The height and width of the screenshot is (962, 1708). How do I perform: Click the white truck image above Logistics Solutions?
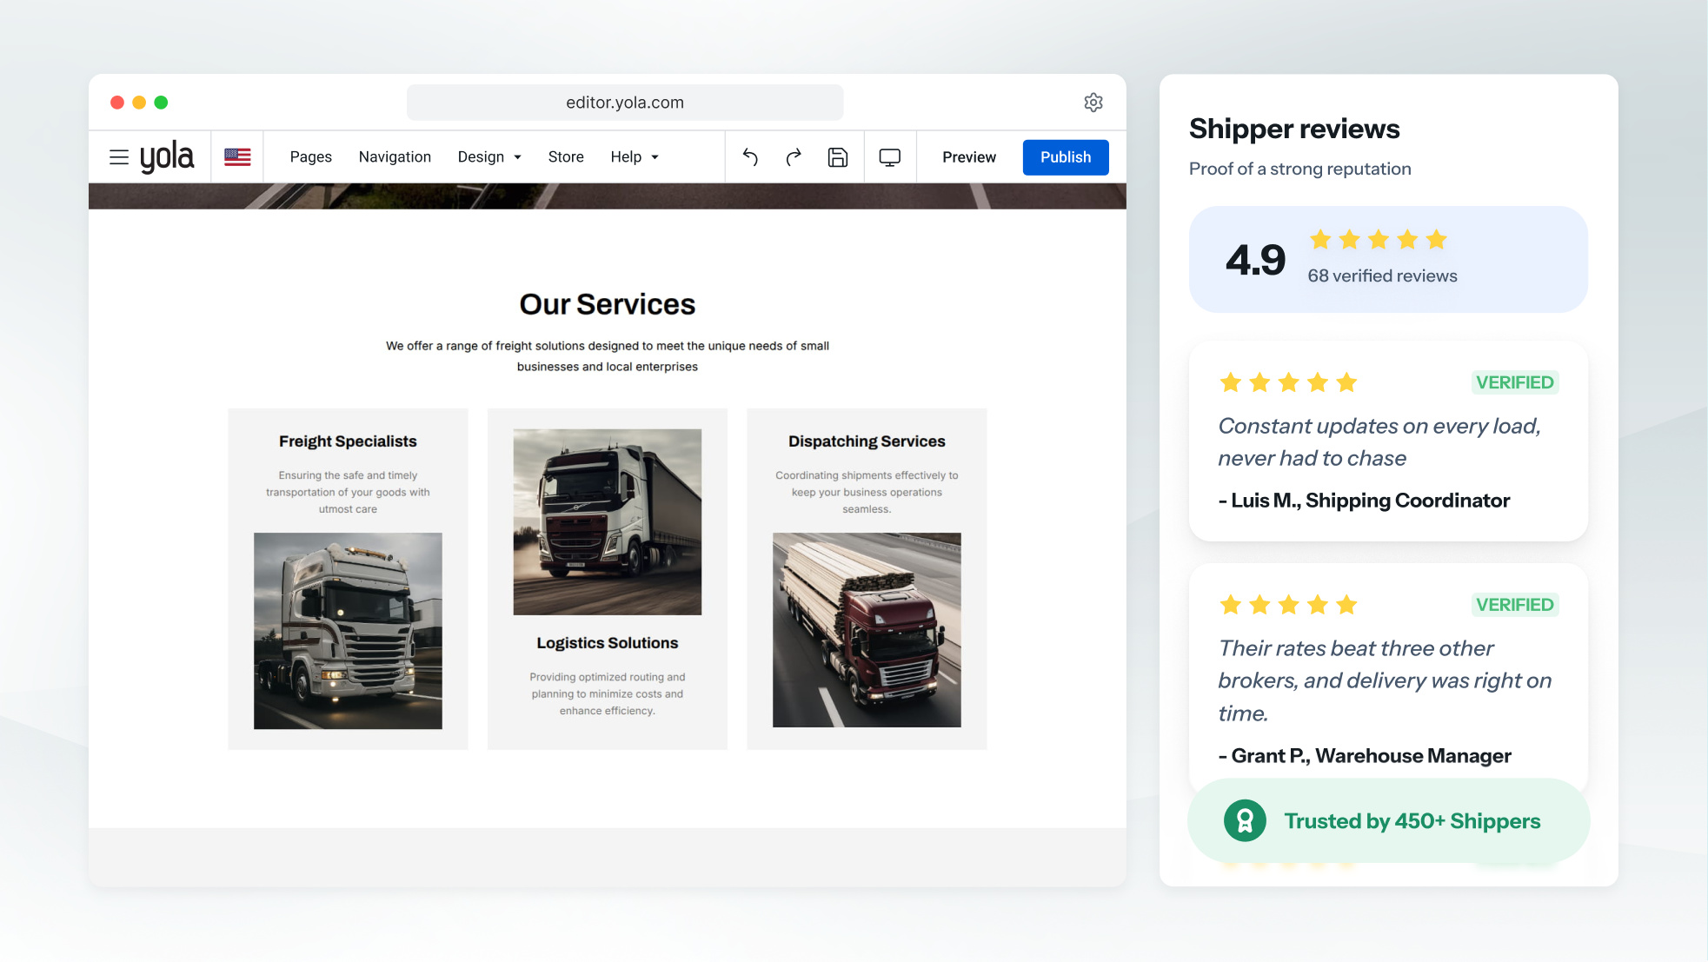(608, 522)
